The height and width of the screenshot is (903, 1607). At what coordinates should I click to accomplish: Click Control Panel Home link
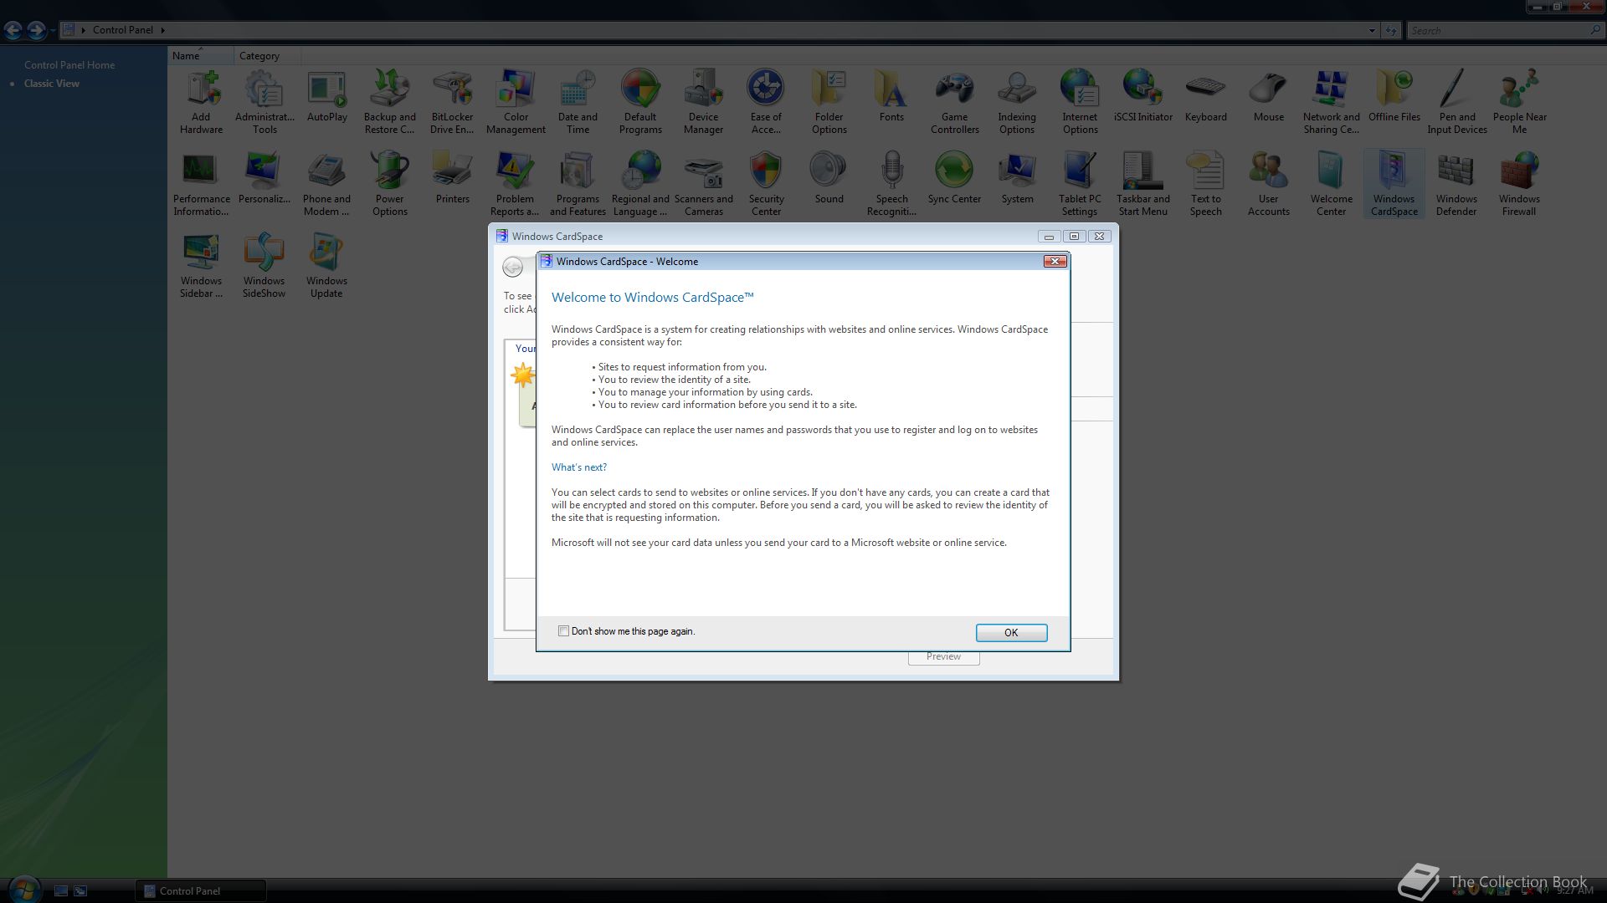pos(69,65)
